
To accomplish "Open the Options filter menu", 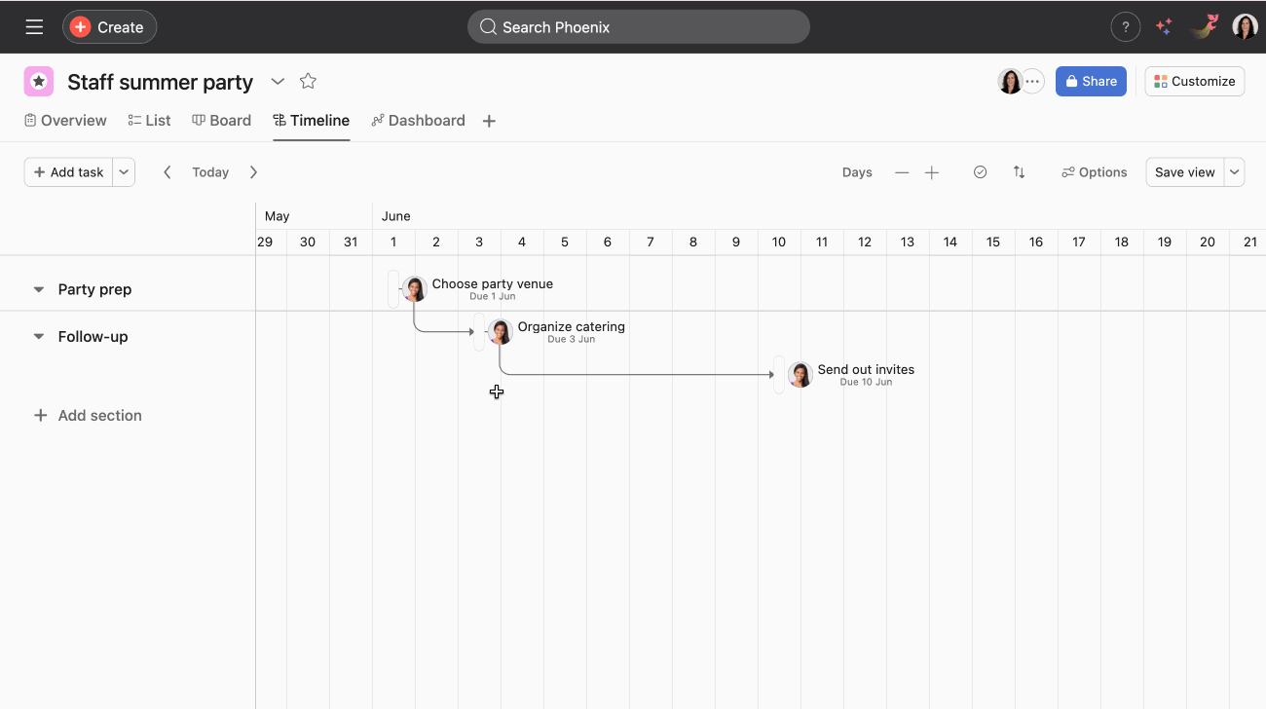I will click(1093, 171).
